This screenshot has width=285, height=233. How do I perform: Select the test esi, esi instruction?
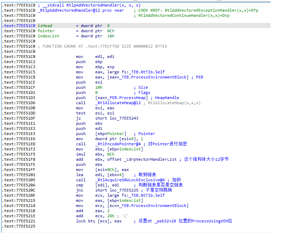coord(95,113)
